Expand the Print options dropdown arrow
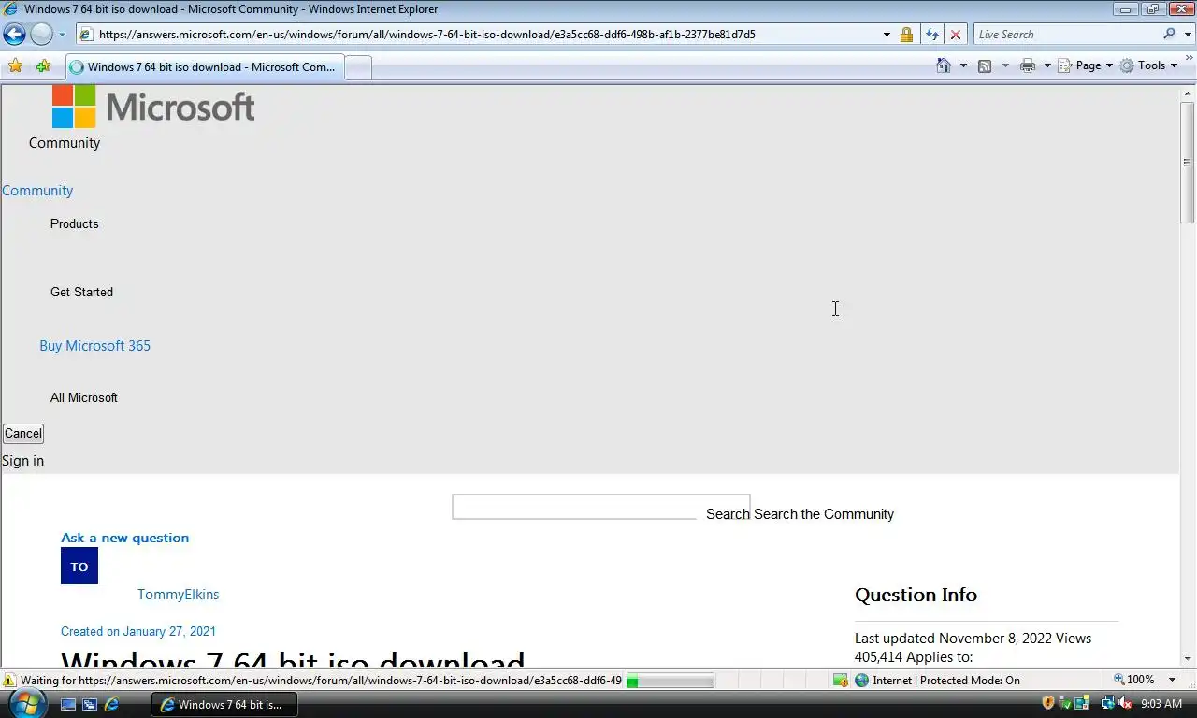1197x718 pixels. coord(1047,65)
